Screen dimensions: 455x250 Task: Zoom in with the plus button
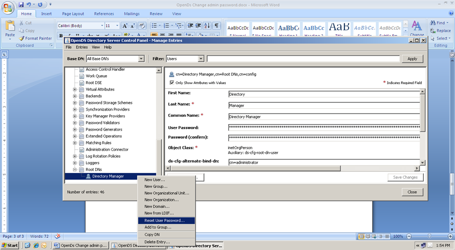click(x=450, y=236)
